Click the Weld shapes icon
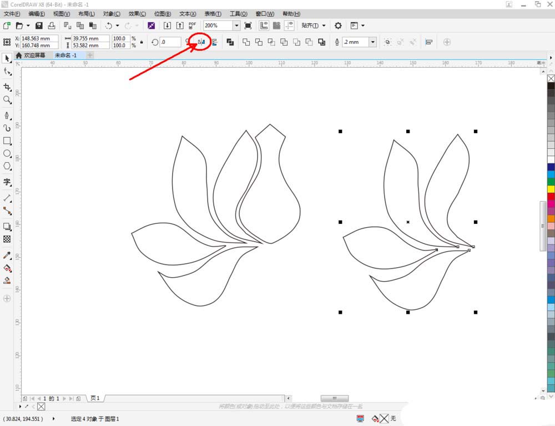The image size is (555, 426). pyautogui.click(x=246, y=42)
